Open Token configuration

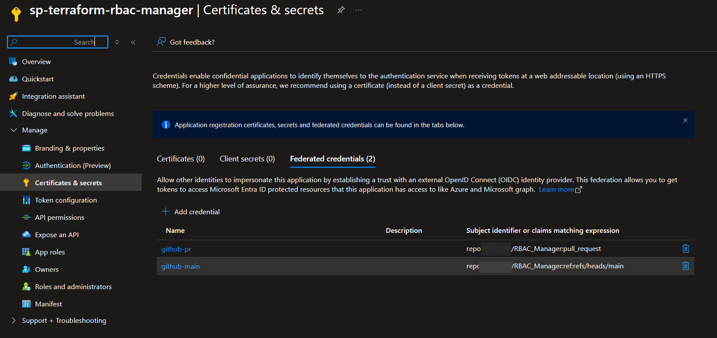pyautogui.click(x=66, y=200)
